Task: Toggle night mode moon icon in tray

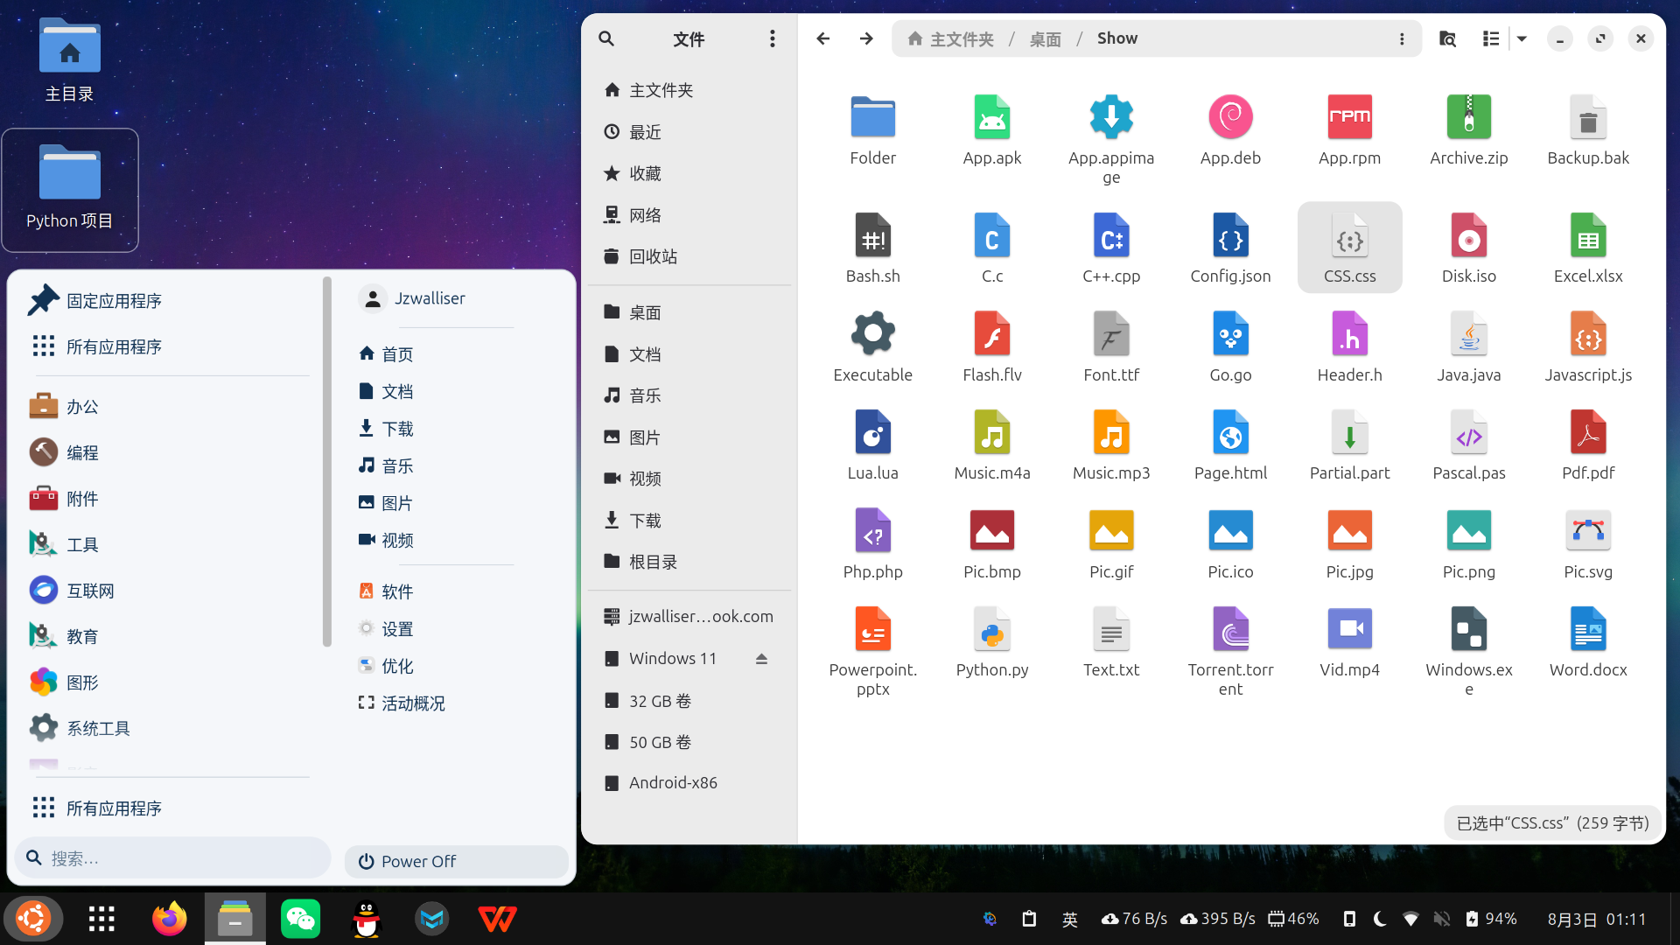Action: tap(1380, 919)
